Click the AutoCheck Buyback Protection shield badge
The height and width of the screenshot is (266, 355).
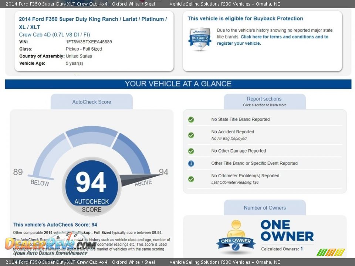pos(200,39)
